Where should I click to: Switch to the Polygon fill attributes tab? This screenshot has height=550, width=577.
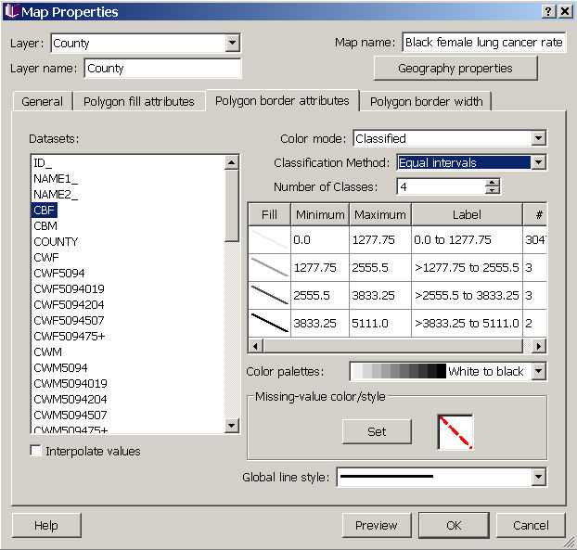point(138,101)
